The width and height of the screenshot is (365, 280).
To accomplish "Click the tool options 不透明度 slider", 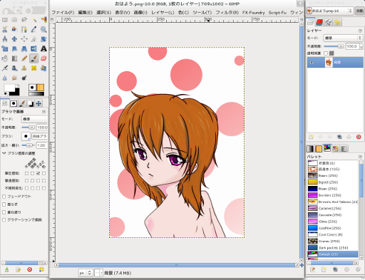I will pos(29,128).
